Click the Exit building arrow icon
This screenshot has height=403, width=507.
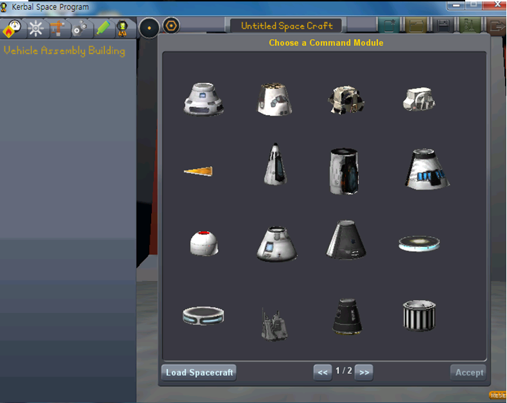click(496, 26)
